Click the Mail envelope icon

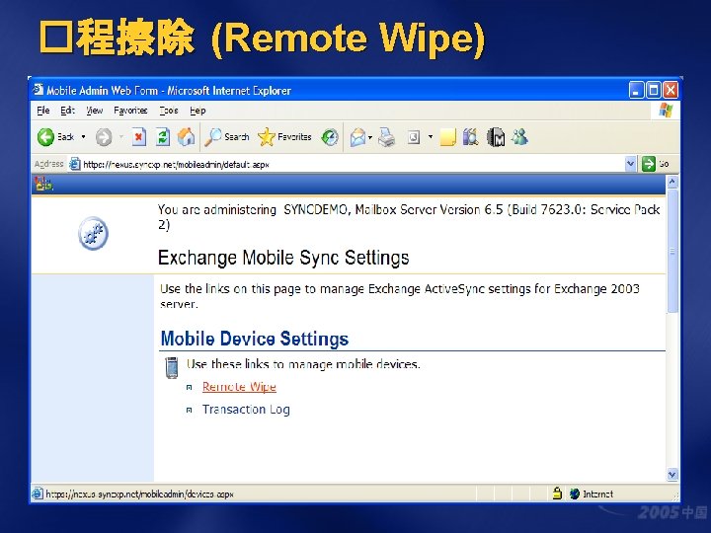pos(357,137)
